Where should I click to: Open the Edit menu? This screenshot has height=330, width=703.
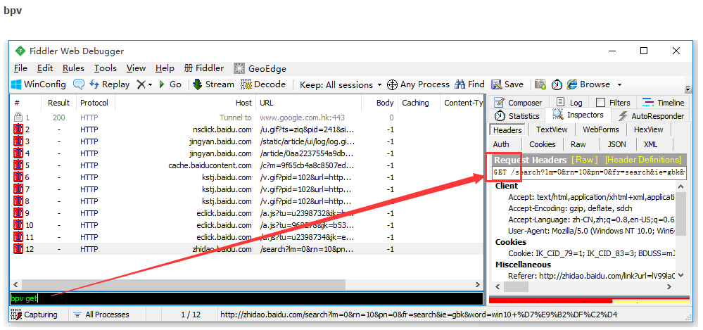click(45, 68)
